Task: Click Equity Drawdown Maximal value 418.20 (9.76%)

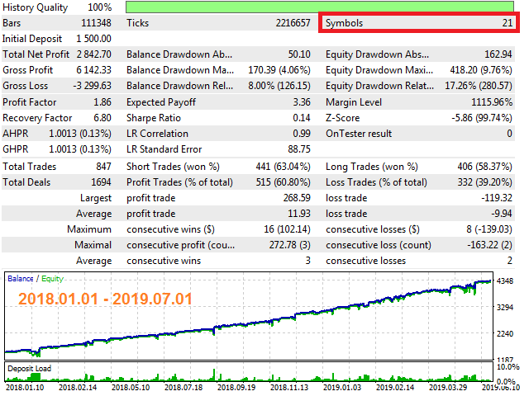Action: point(481,70)
